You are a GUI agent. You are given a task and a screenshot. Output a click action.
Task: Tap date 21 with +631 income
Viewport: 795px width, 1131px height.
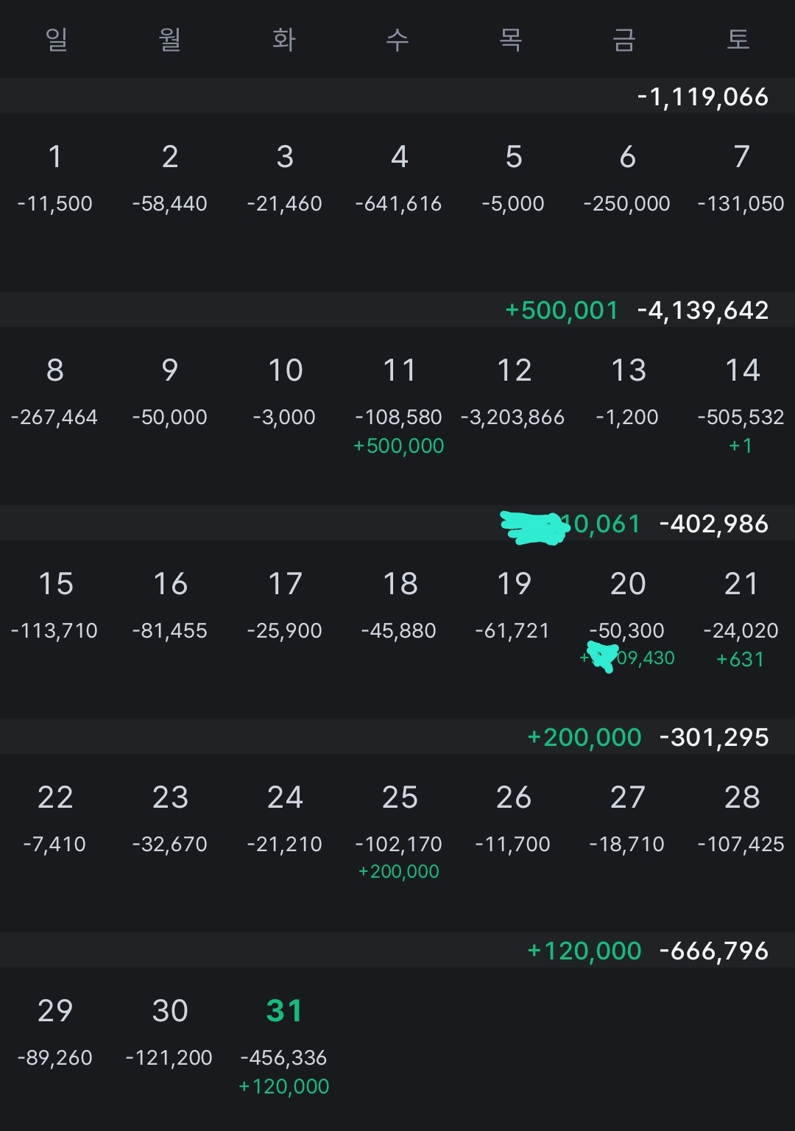tap(741, 584)
